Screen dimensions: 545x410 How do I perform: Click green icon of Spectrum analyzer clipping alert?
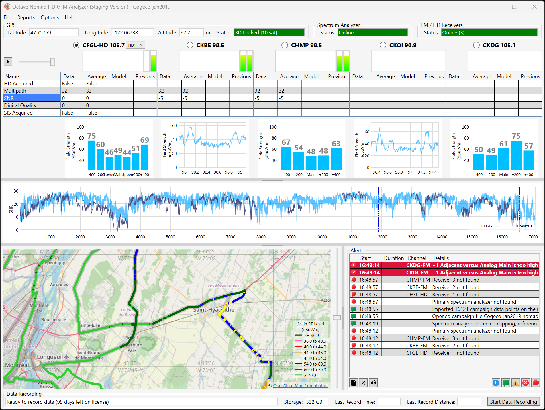point(354,323)
